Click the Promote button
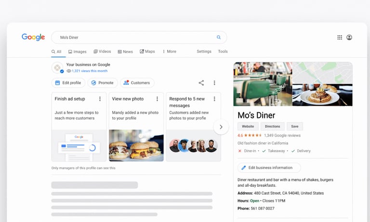 pyautogui.click(x=103, y=83)
